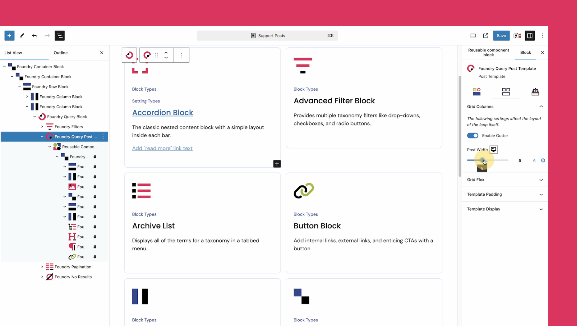
Task: Select the Archive List heading
Action: [153, 226]
